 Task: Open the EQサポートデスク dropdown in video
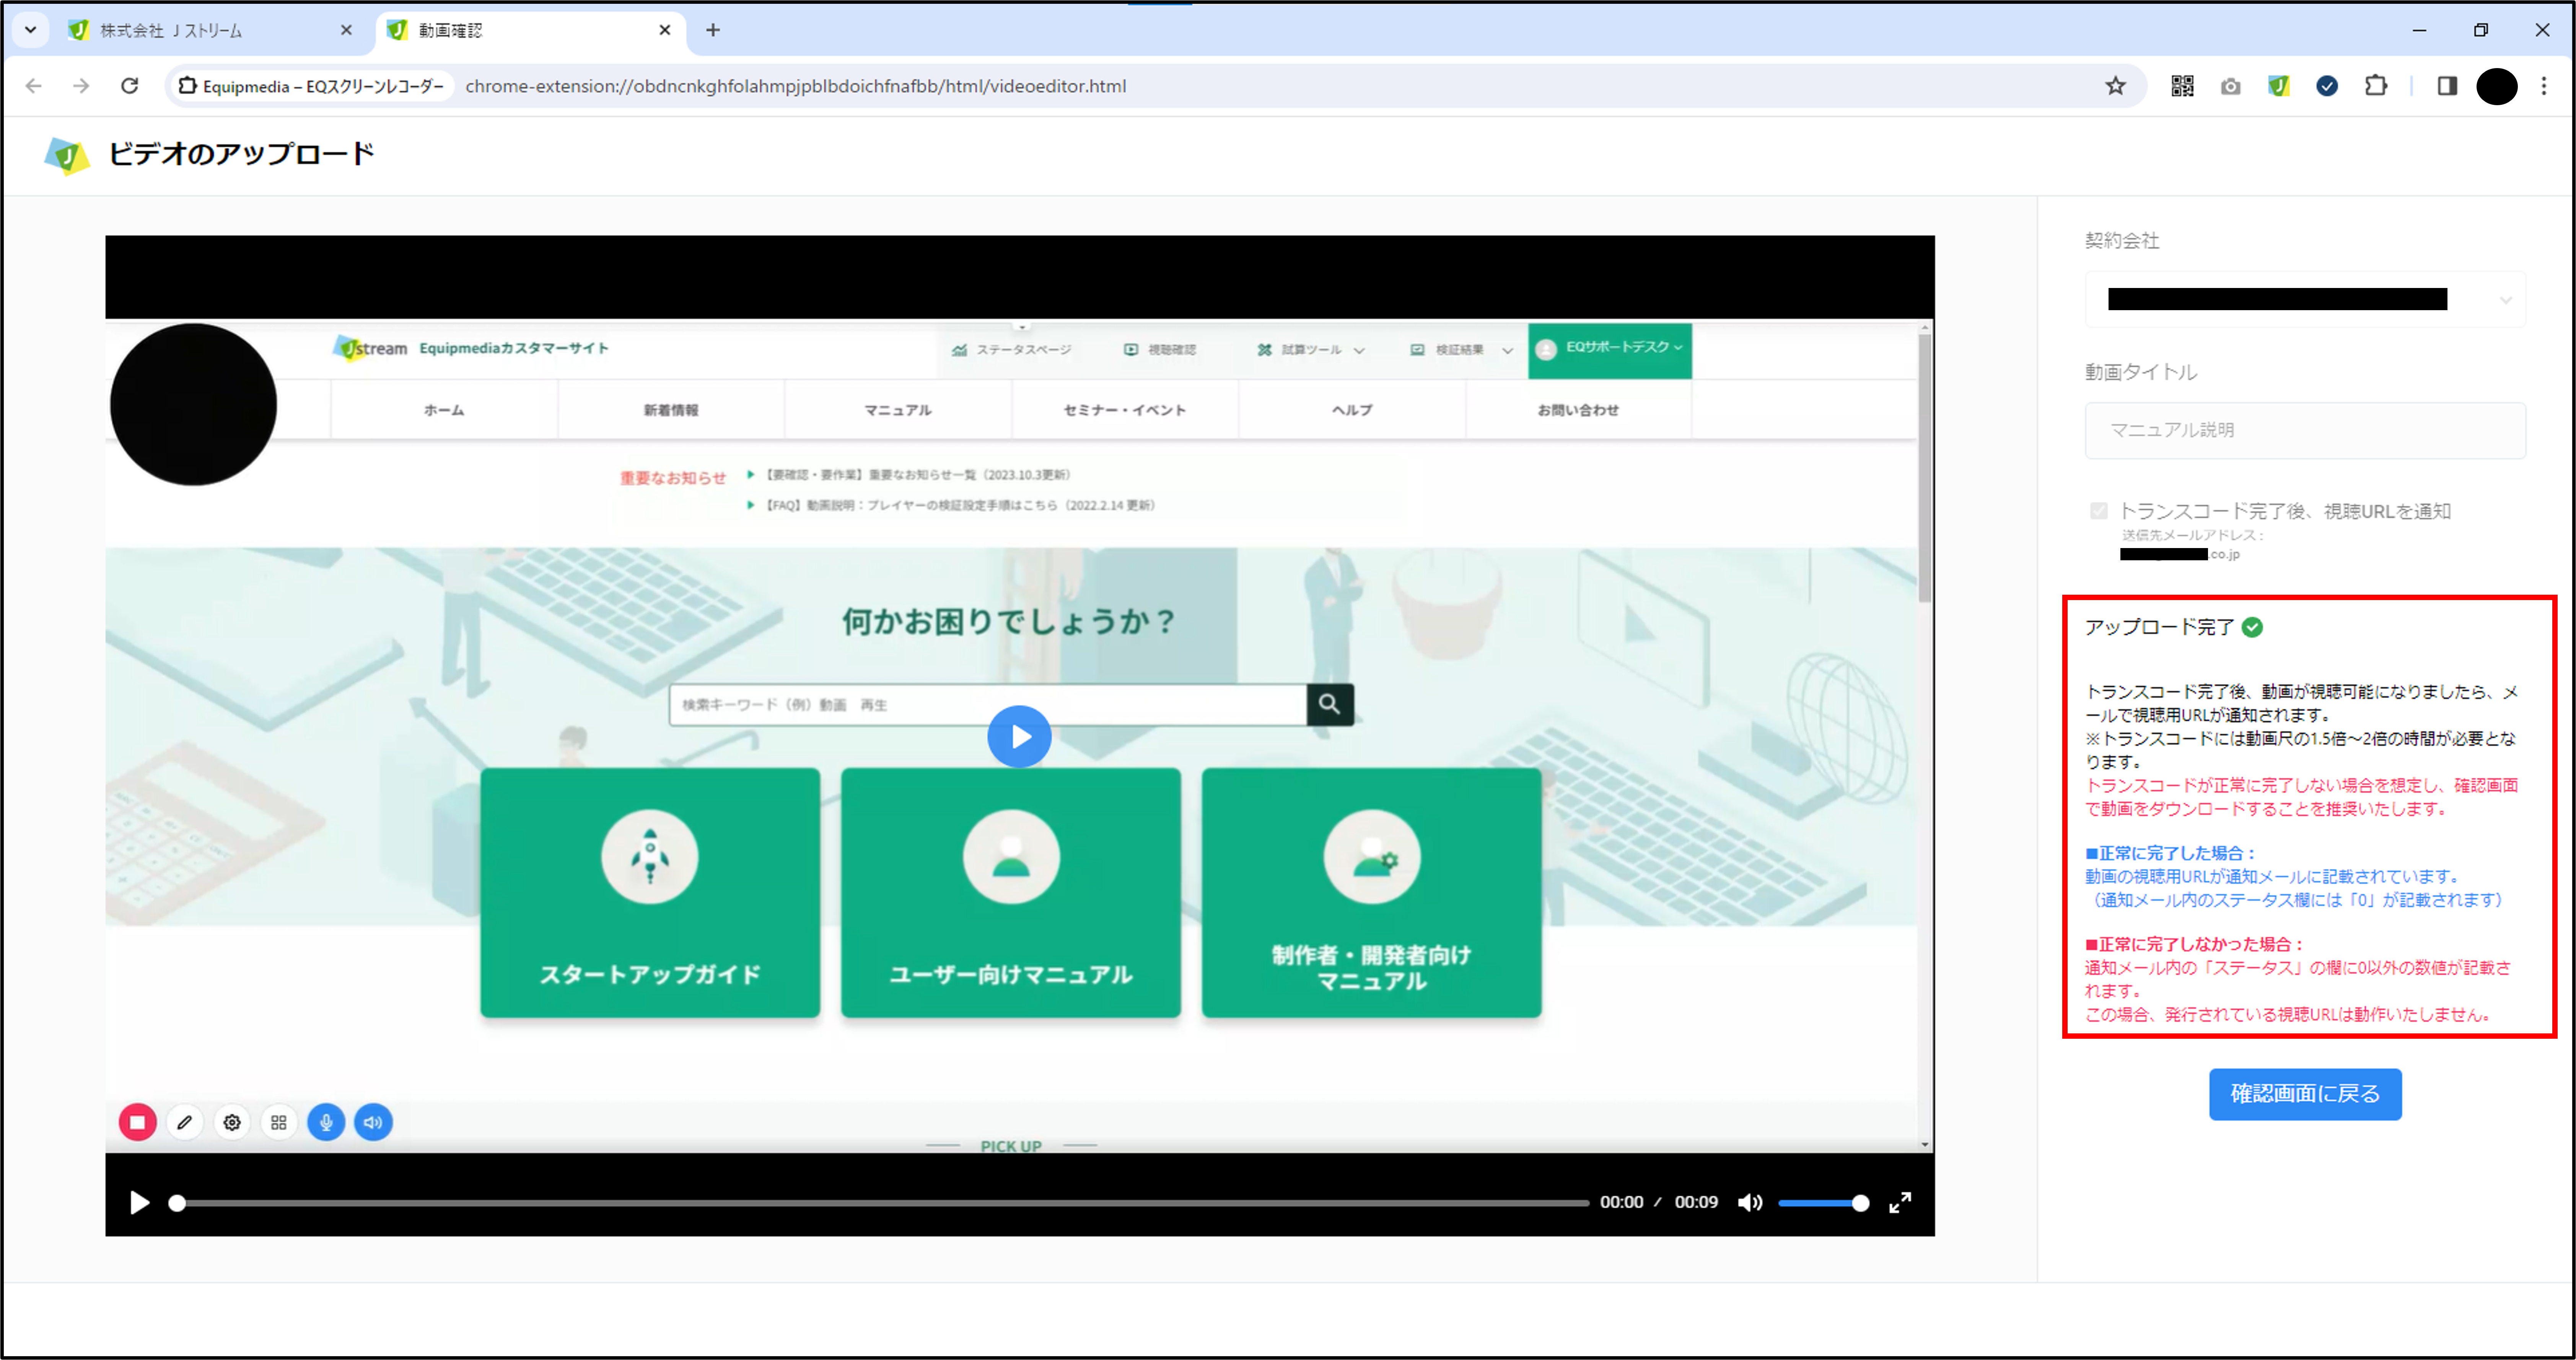click(x=1610, y=350)
